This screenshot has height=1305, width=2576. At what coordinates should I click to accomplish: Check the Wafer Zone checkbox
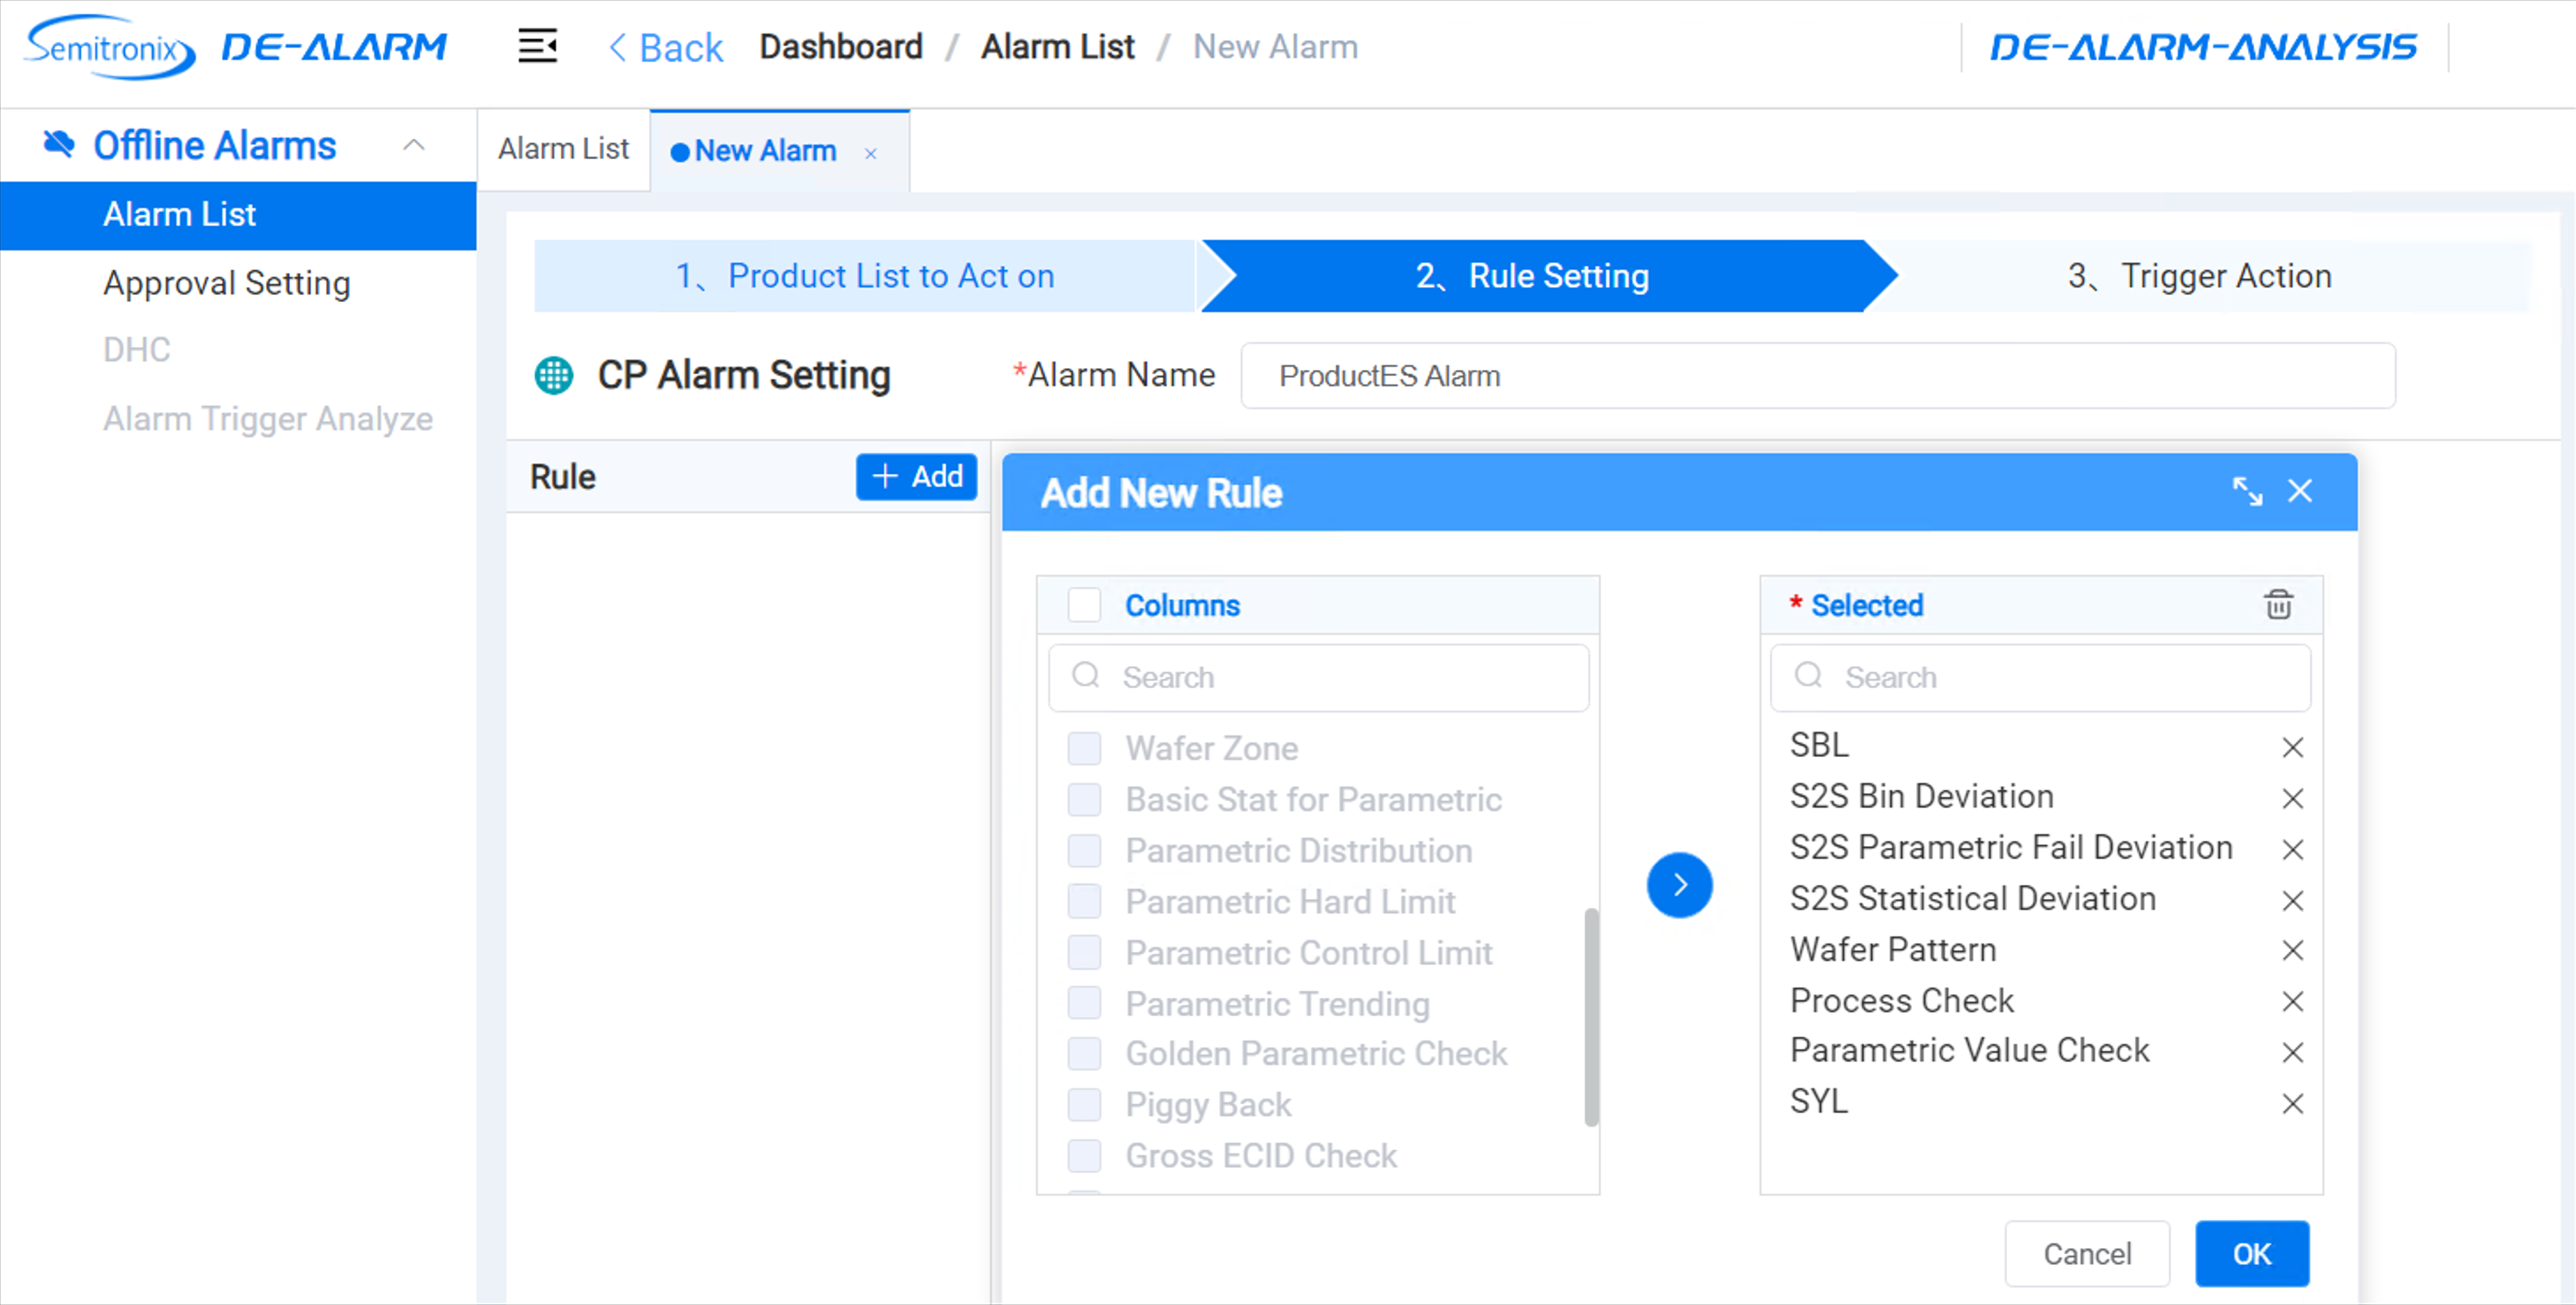(1084, 747)
